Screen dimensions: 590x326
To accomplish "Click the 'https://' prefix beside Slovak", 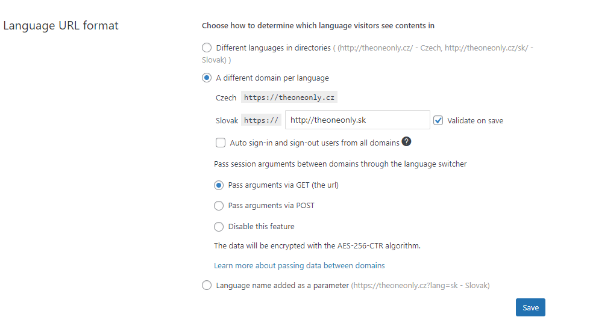I will pyautogui.click(x=261, y=120).
